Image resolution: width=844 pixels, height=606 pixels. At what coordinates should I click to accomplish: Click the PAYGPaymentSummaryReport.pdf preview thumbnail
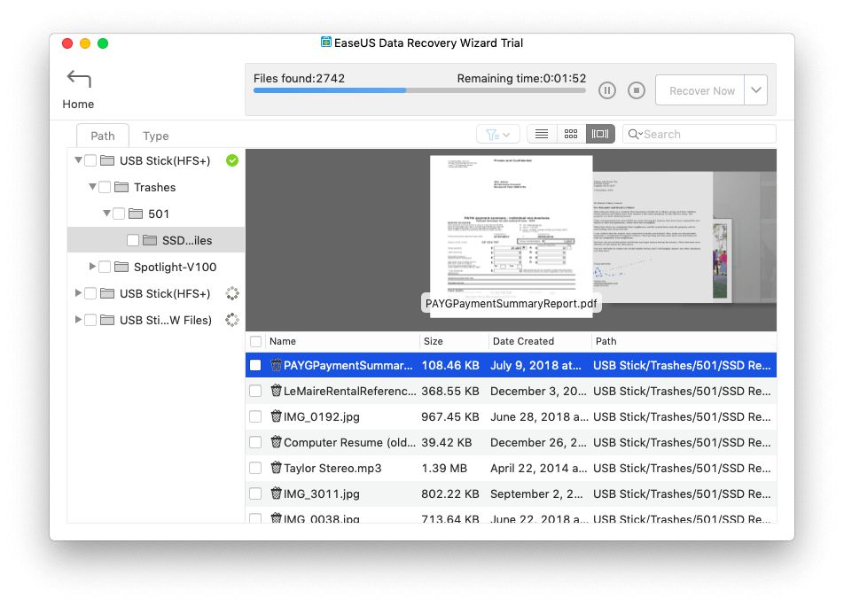coord(512,237)
